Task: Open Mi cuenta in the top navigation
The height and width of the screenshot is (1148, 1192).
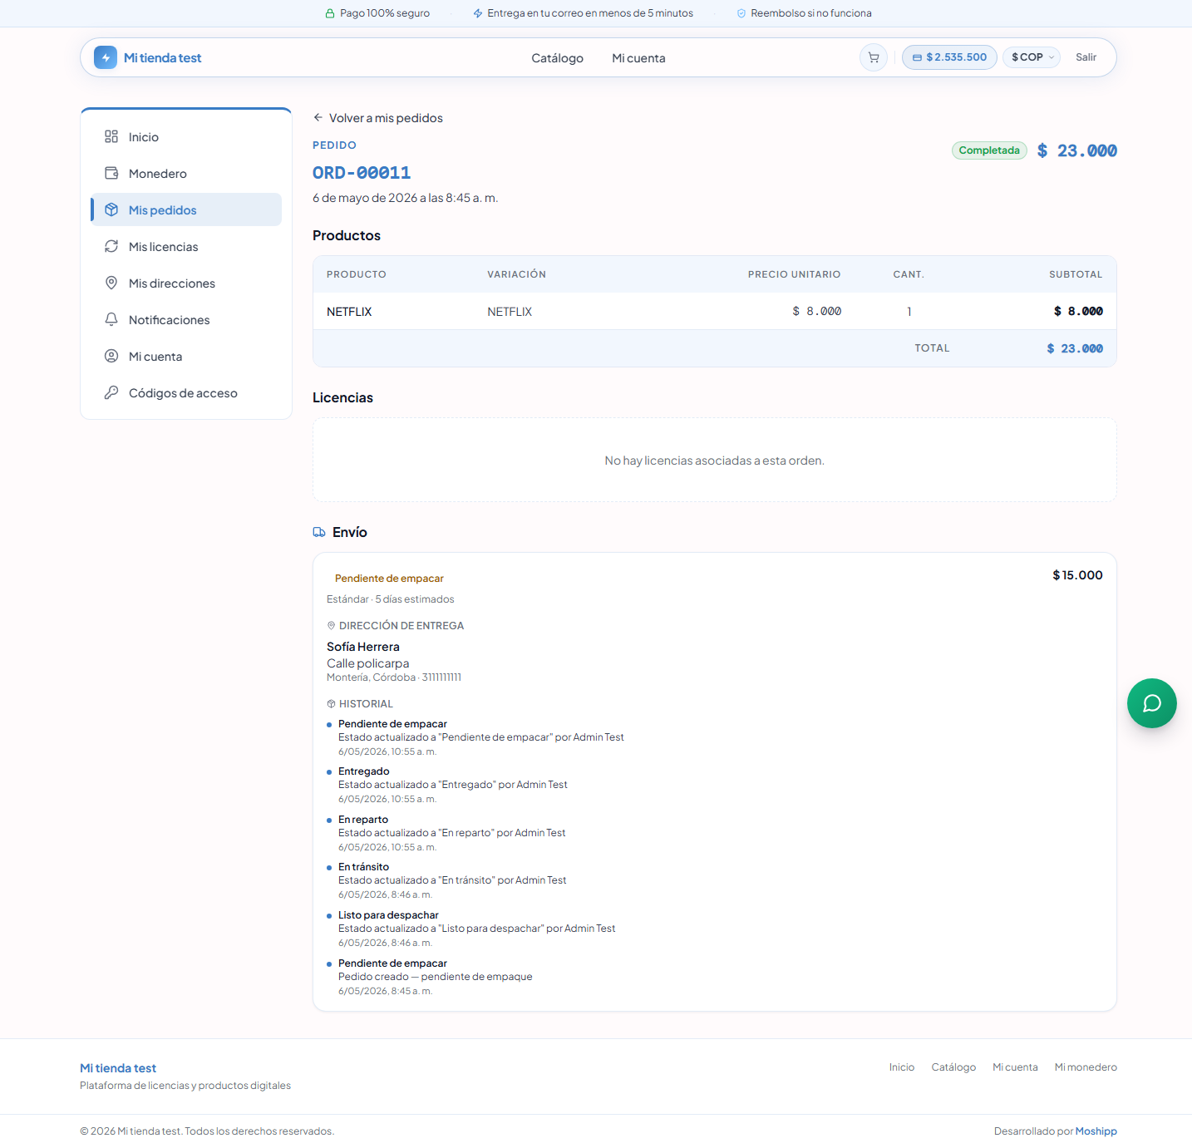Action: (x=638, y=58)
